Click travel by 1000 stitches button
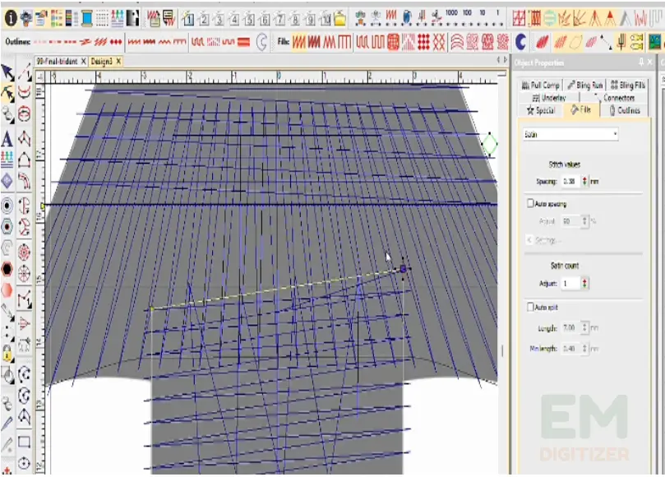Screen dimensions: 665x477 point(451,17)
